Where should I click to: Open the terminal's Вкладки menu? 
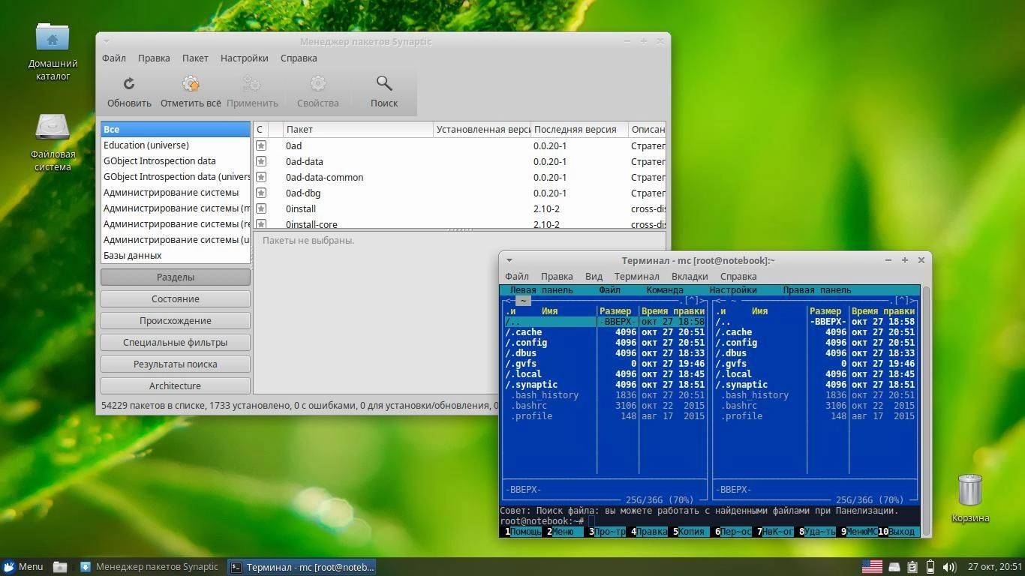click(x=690, y=276)
